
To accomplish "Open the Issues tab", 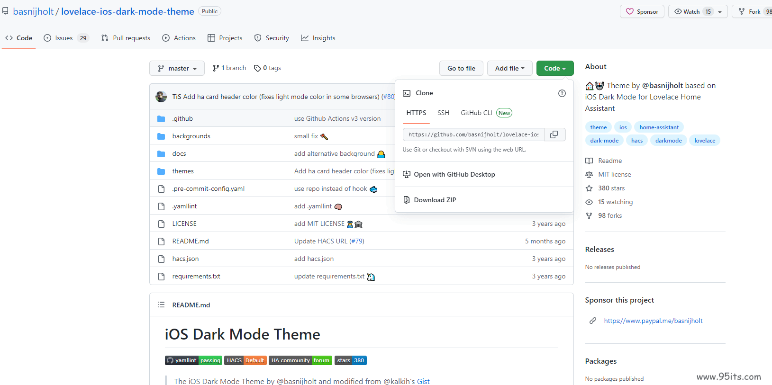I will tap(66, 38).
